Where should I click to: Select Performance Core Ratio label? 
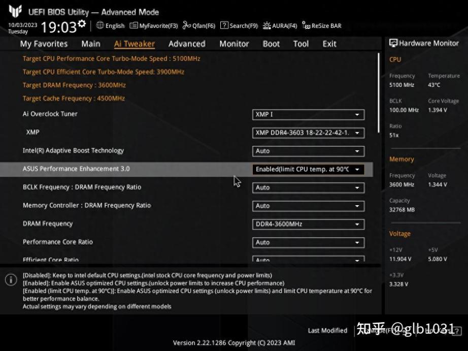pos(57,242)
